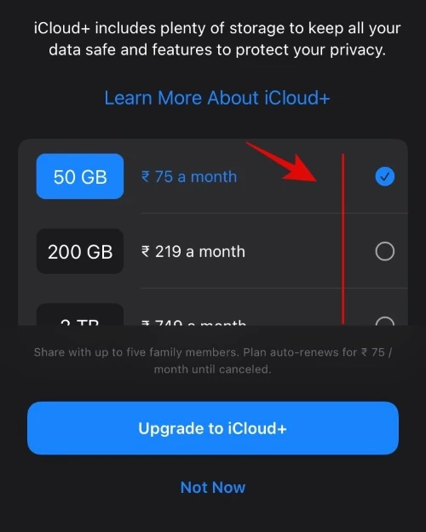The height and width of the screenshot is (532, 426).
Task: Click the 200 GB storage badge
Action: [80, 251]
